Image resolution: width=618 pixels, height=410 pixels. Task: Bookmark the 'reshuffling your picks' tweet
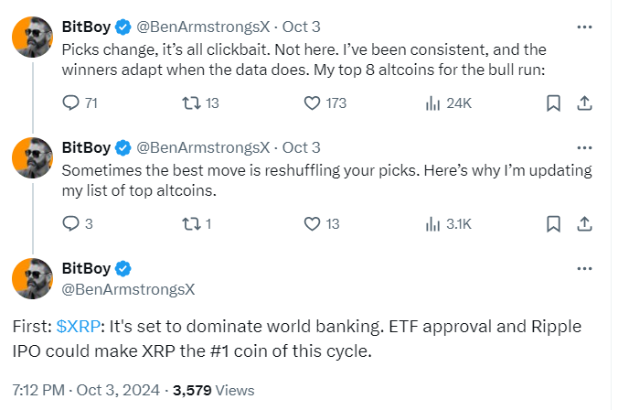[552, 223]
